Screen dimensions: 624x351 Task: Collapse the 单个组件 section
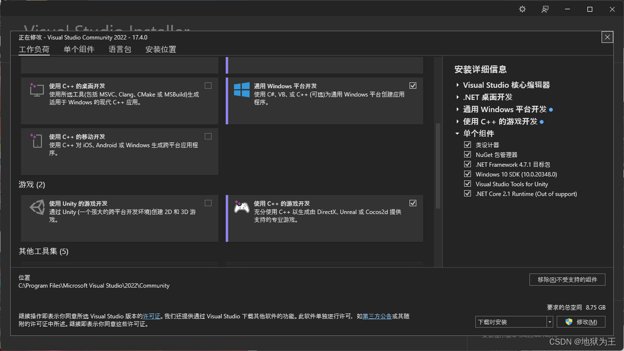457,134
